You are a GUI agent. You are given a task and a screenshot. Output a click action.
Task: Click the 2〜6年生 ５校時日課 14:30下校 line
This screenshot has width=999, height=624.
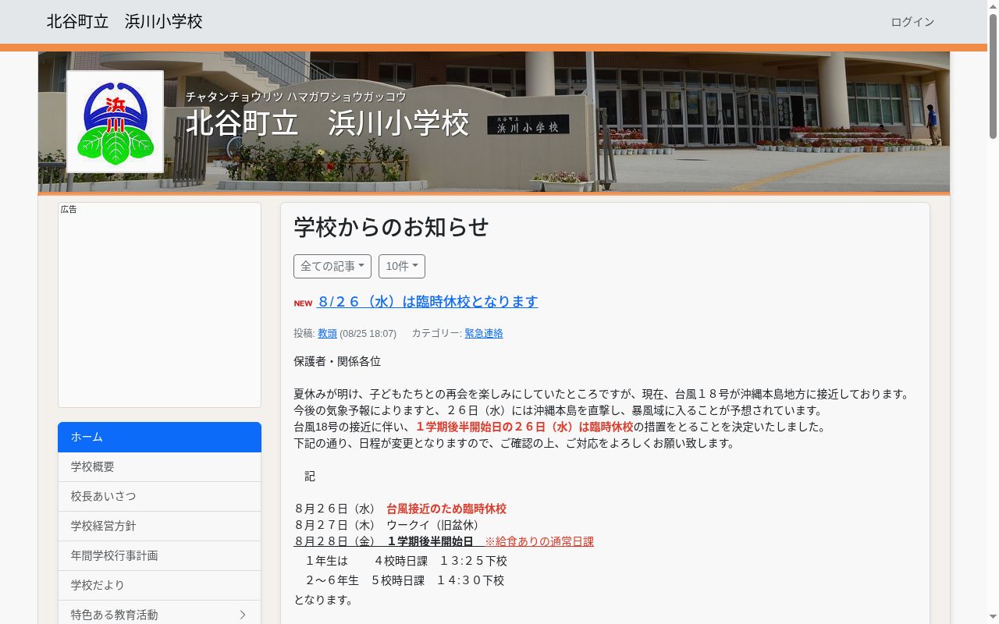click(405, 580)
